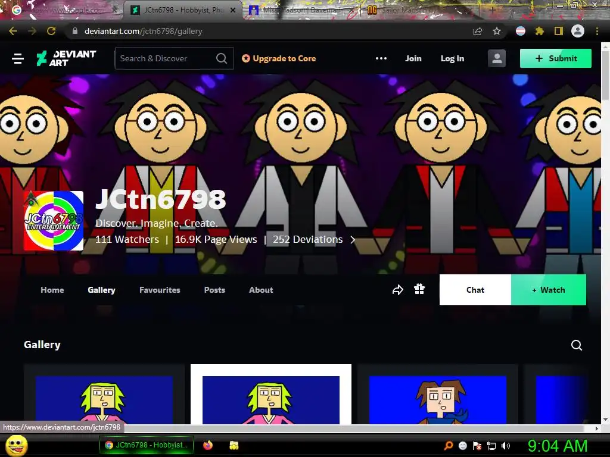The height and width of the screenshot is (457, 610).
Task: Click the 16.9K Page Views stat
Action: pyautogui.click(x=216, y=239)
